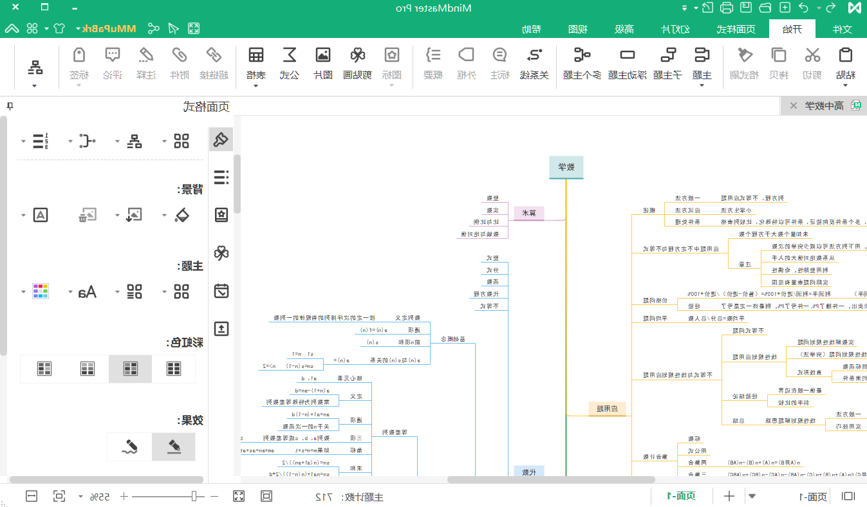Toggle the page format paintbrush side tab
The width and height of the screenshot is (867, 507).
point(221,139)
